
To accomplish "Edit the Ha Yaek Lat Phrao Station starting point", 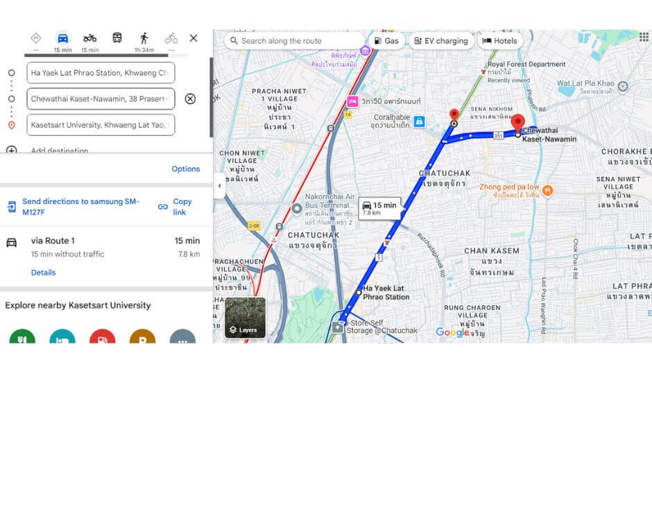I will click(101, 73).
